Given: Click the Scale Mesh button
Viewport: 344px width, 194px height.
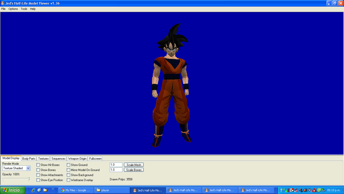Looking at the screenshot, I should [x=134, y=165].
